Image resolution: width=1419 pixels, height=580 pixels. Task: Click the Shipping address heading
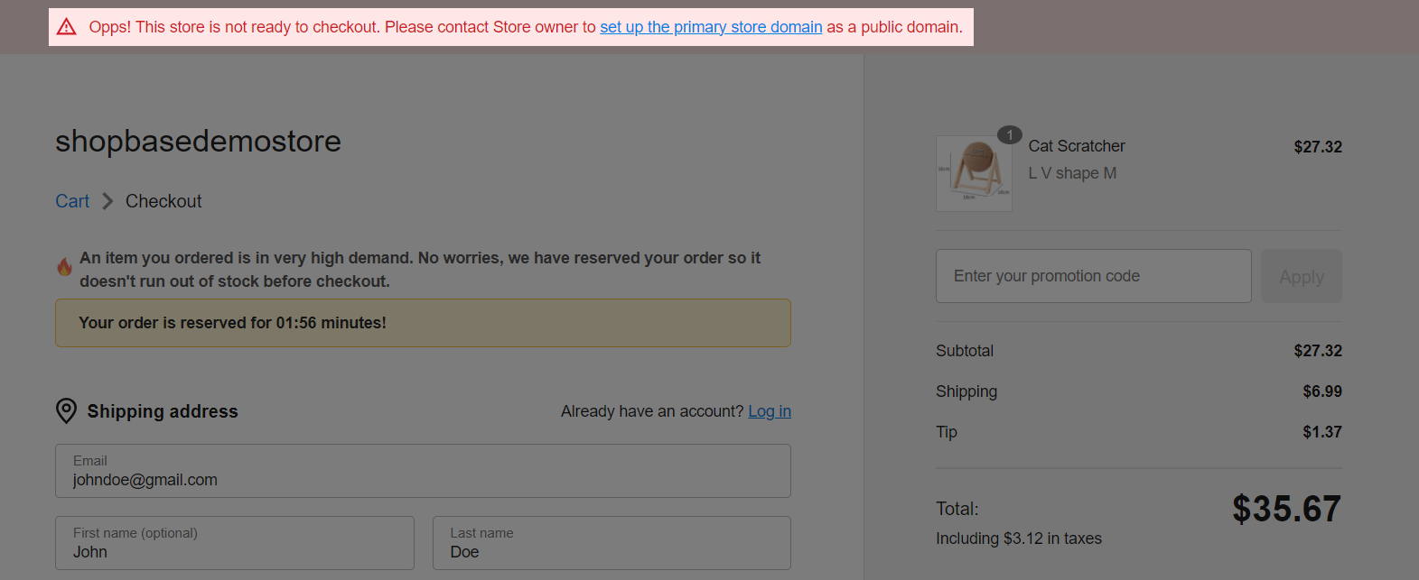point(163,411)
